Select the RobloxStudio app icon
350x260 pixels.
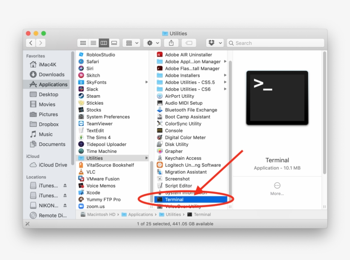(x=81, y=55)
